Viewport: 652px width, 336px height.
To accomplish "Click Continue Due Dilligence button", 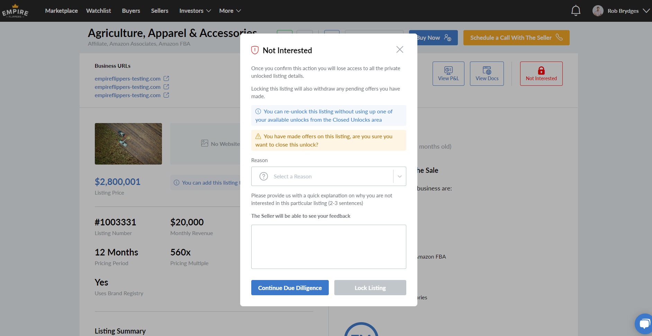I will coord(290,288).
